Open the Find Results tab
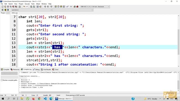 click(x=46, y=69)
